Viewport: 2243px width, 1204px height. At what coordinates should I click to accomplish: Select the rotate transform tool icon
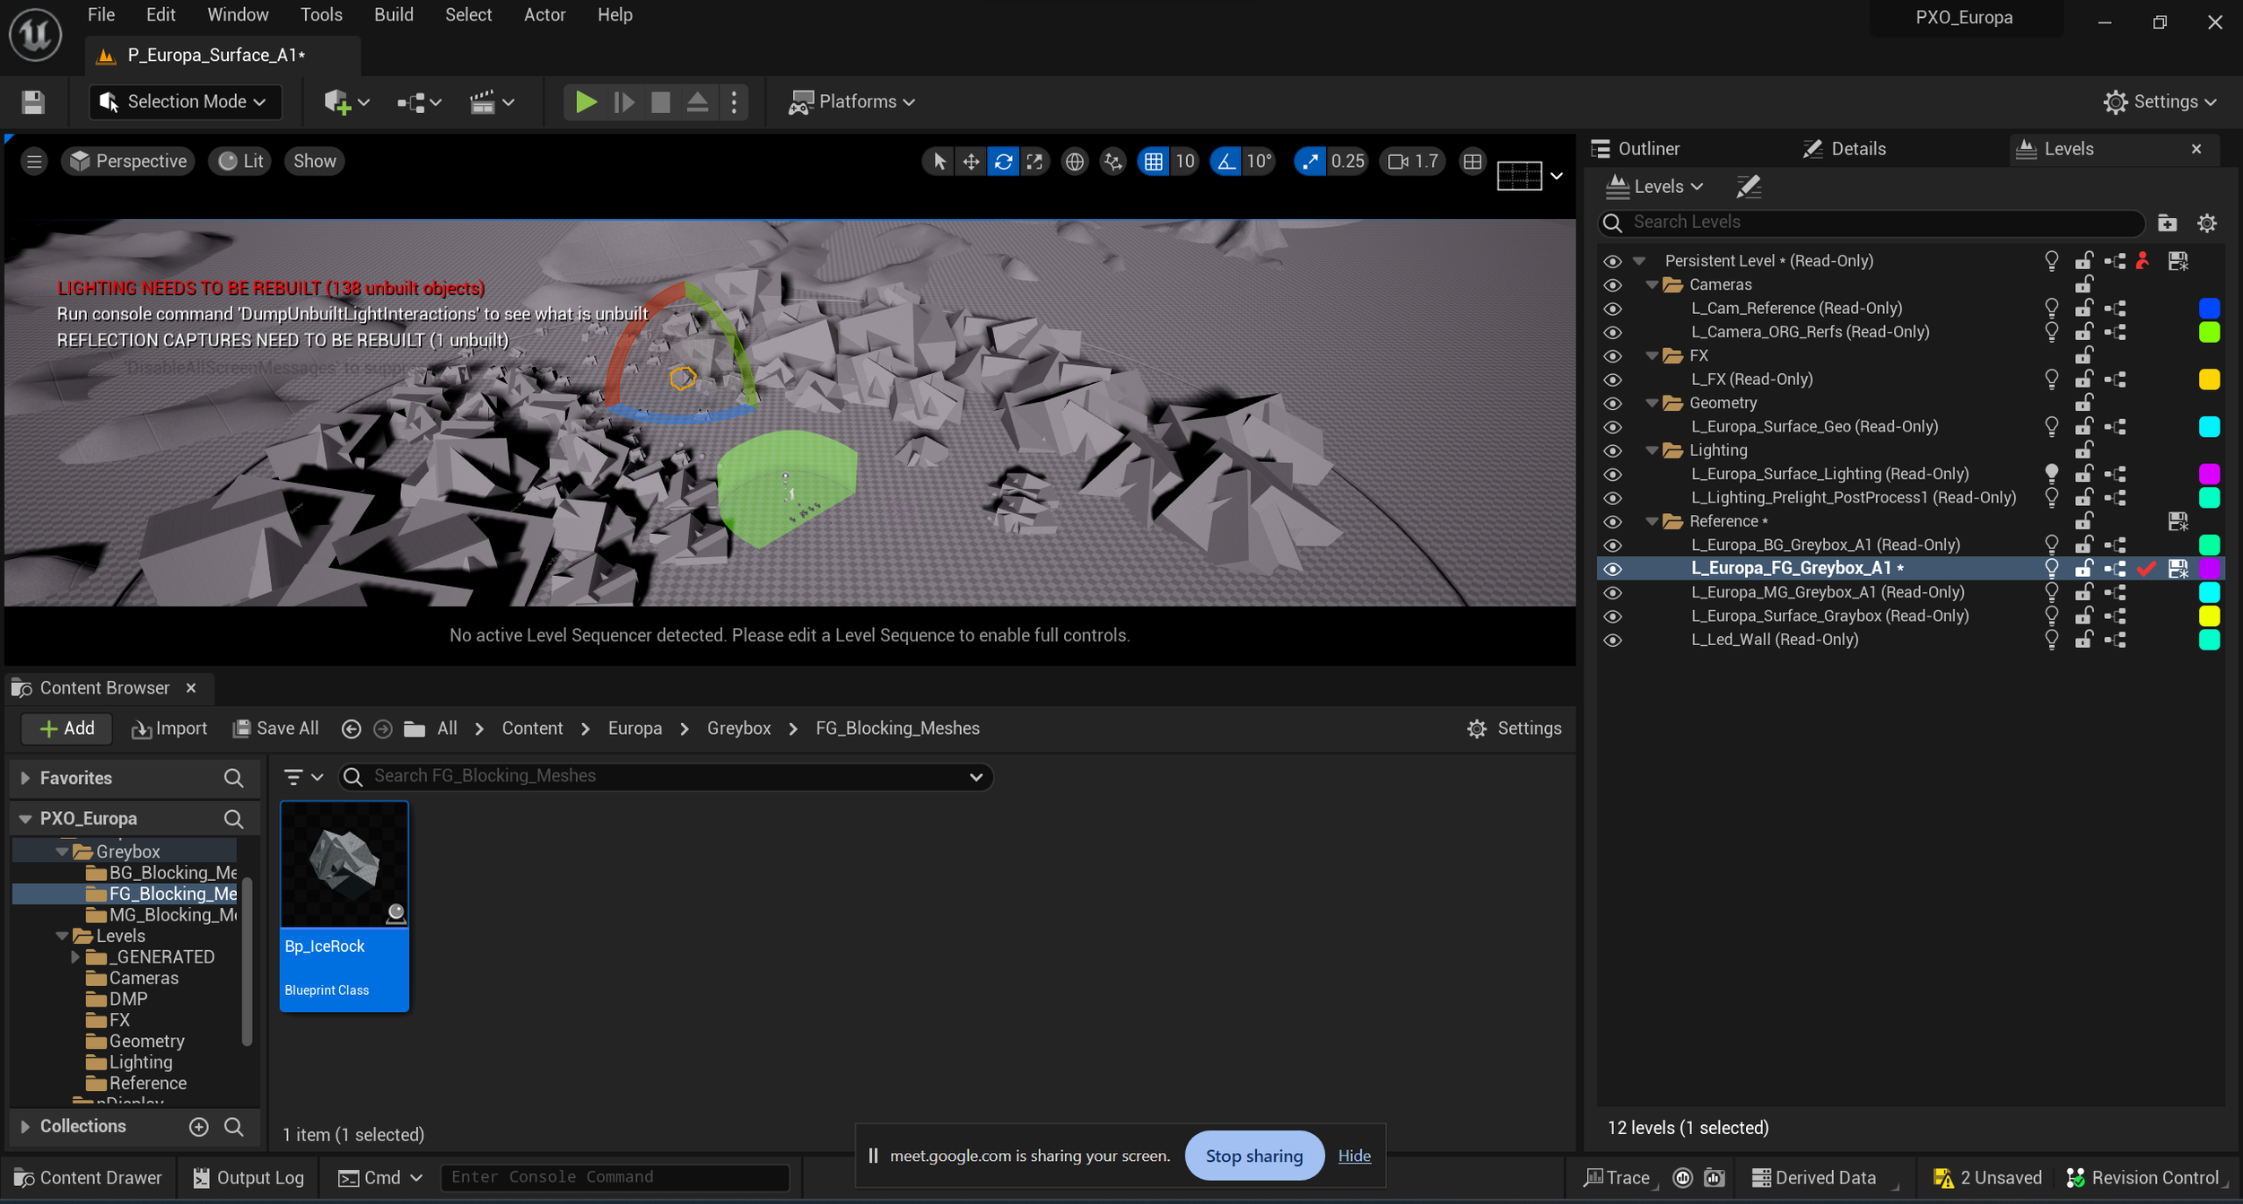[1003, 161]
